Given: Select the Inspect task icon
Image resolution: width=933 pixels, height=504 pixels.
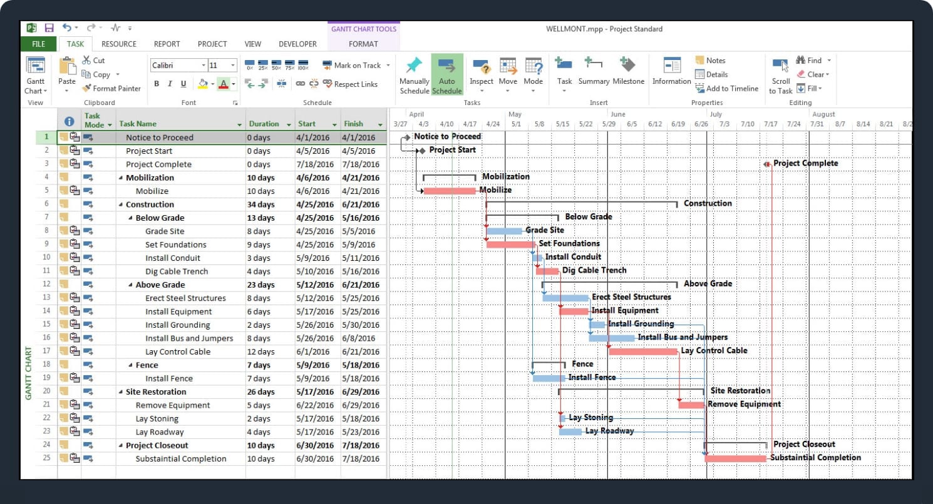Looking at the screenshot, I should point(481,66).
